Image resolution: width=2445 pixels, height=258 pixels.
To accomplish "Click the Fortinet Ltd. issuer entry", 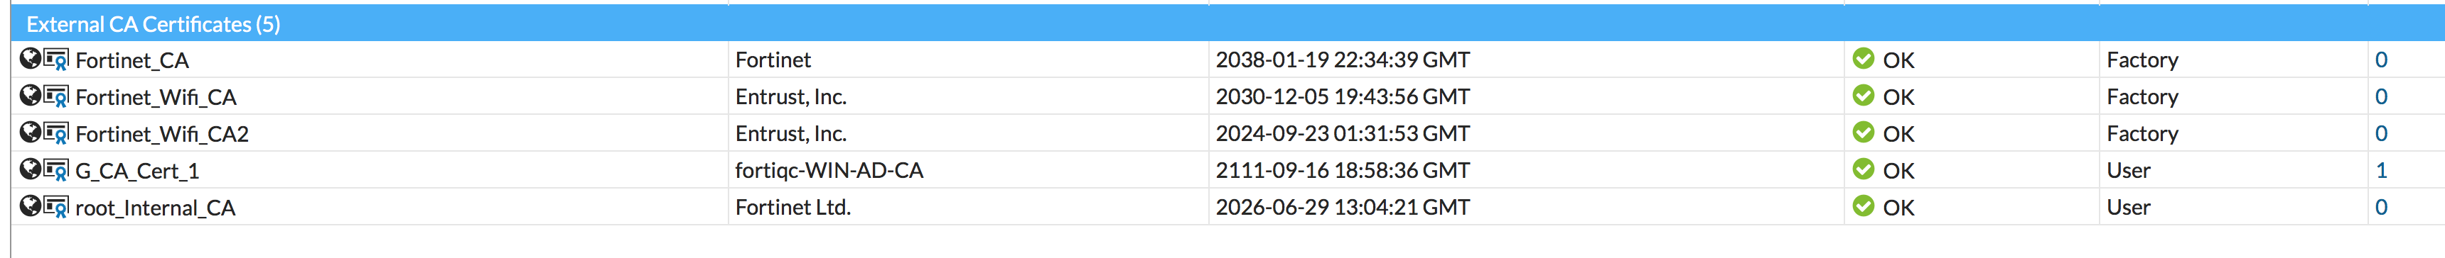I will click(792, 207).
